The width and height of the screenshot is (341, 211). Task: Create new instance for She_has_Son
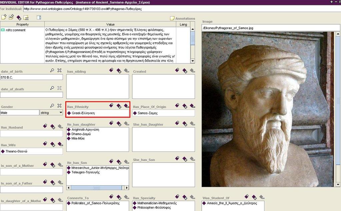(177, 158)
